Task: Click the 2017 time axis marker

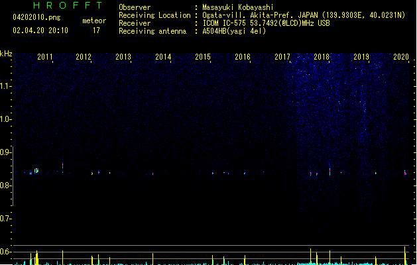Action: click(x=282, y=56)
